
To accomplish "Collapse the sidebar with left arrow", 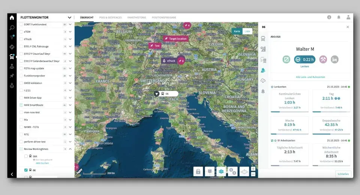I will 12,174.
